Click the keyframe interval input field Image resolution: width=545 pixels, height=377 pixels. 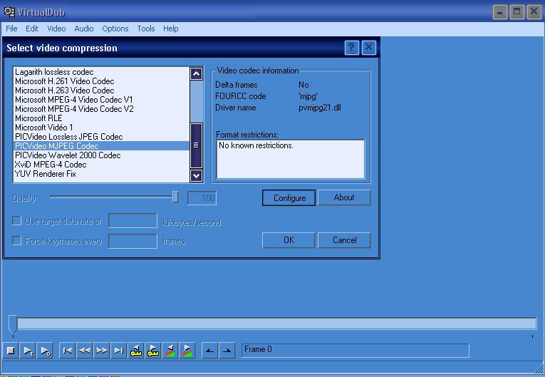coord(133,241)
